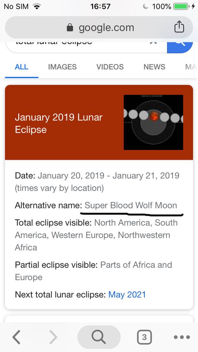The height and width of the screenshot is (352, 198).
Task: Open the lunar eclipse diagram thumbnail
Action: point(153,122)
